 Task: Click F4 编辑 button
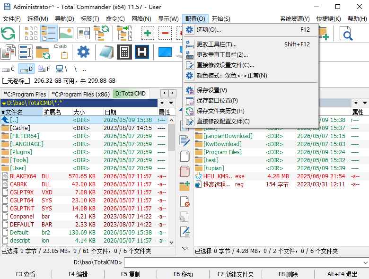click(78, 274)
